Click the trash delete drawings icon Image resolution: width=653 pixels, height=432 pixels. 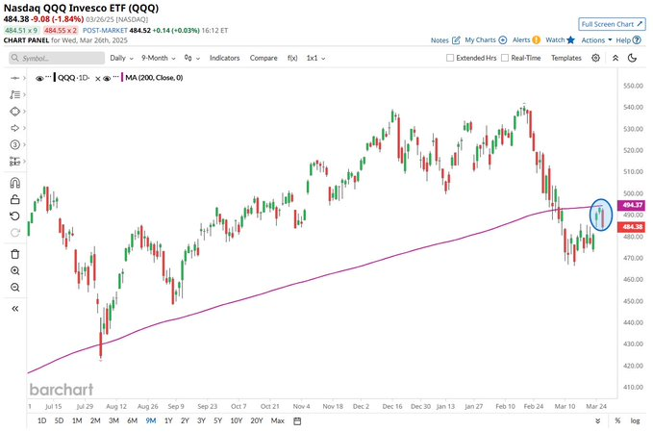click(x=14, y=253)
